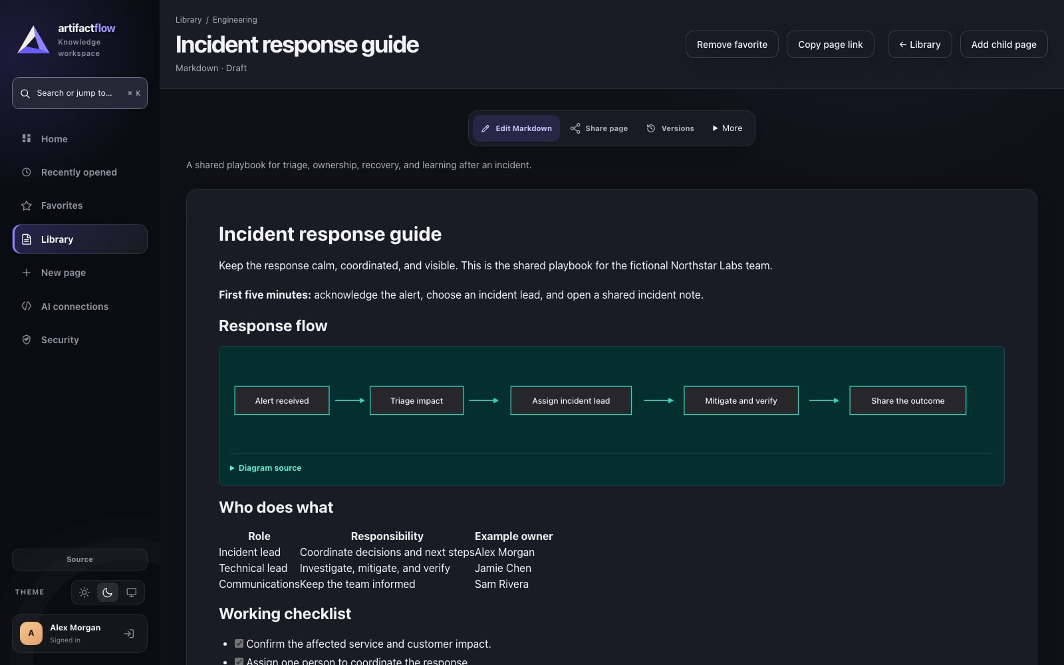Viewport: 1064px width, 665px height.
Task: Click the Alert received diagram node
Action: pos(282,400)
